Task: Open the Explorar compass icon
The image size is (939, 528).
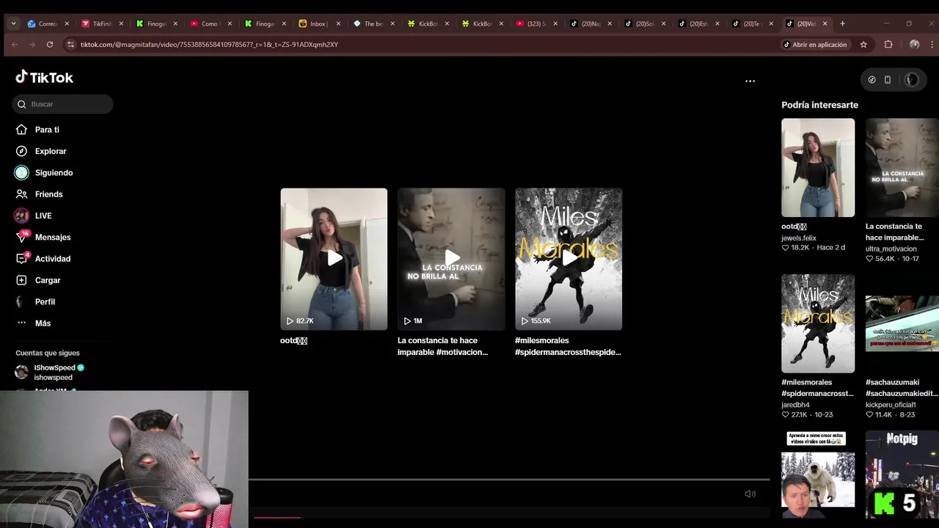Action: [x=21, y=151]
